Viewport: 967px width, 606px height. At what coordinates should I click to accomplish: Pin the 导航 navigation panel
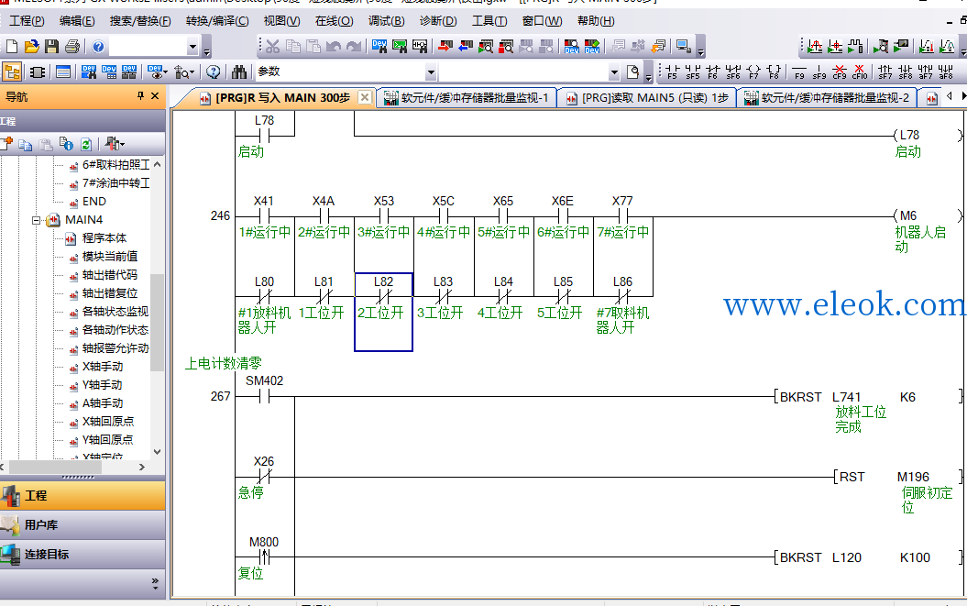[140, 95]
